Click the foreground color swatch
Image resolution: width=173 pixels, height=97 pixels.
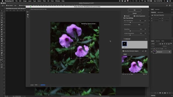point(1,62)
